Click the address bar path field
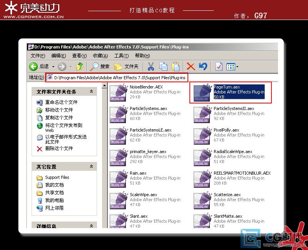 (117, 78)
